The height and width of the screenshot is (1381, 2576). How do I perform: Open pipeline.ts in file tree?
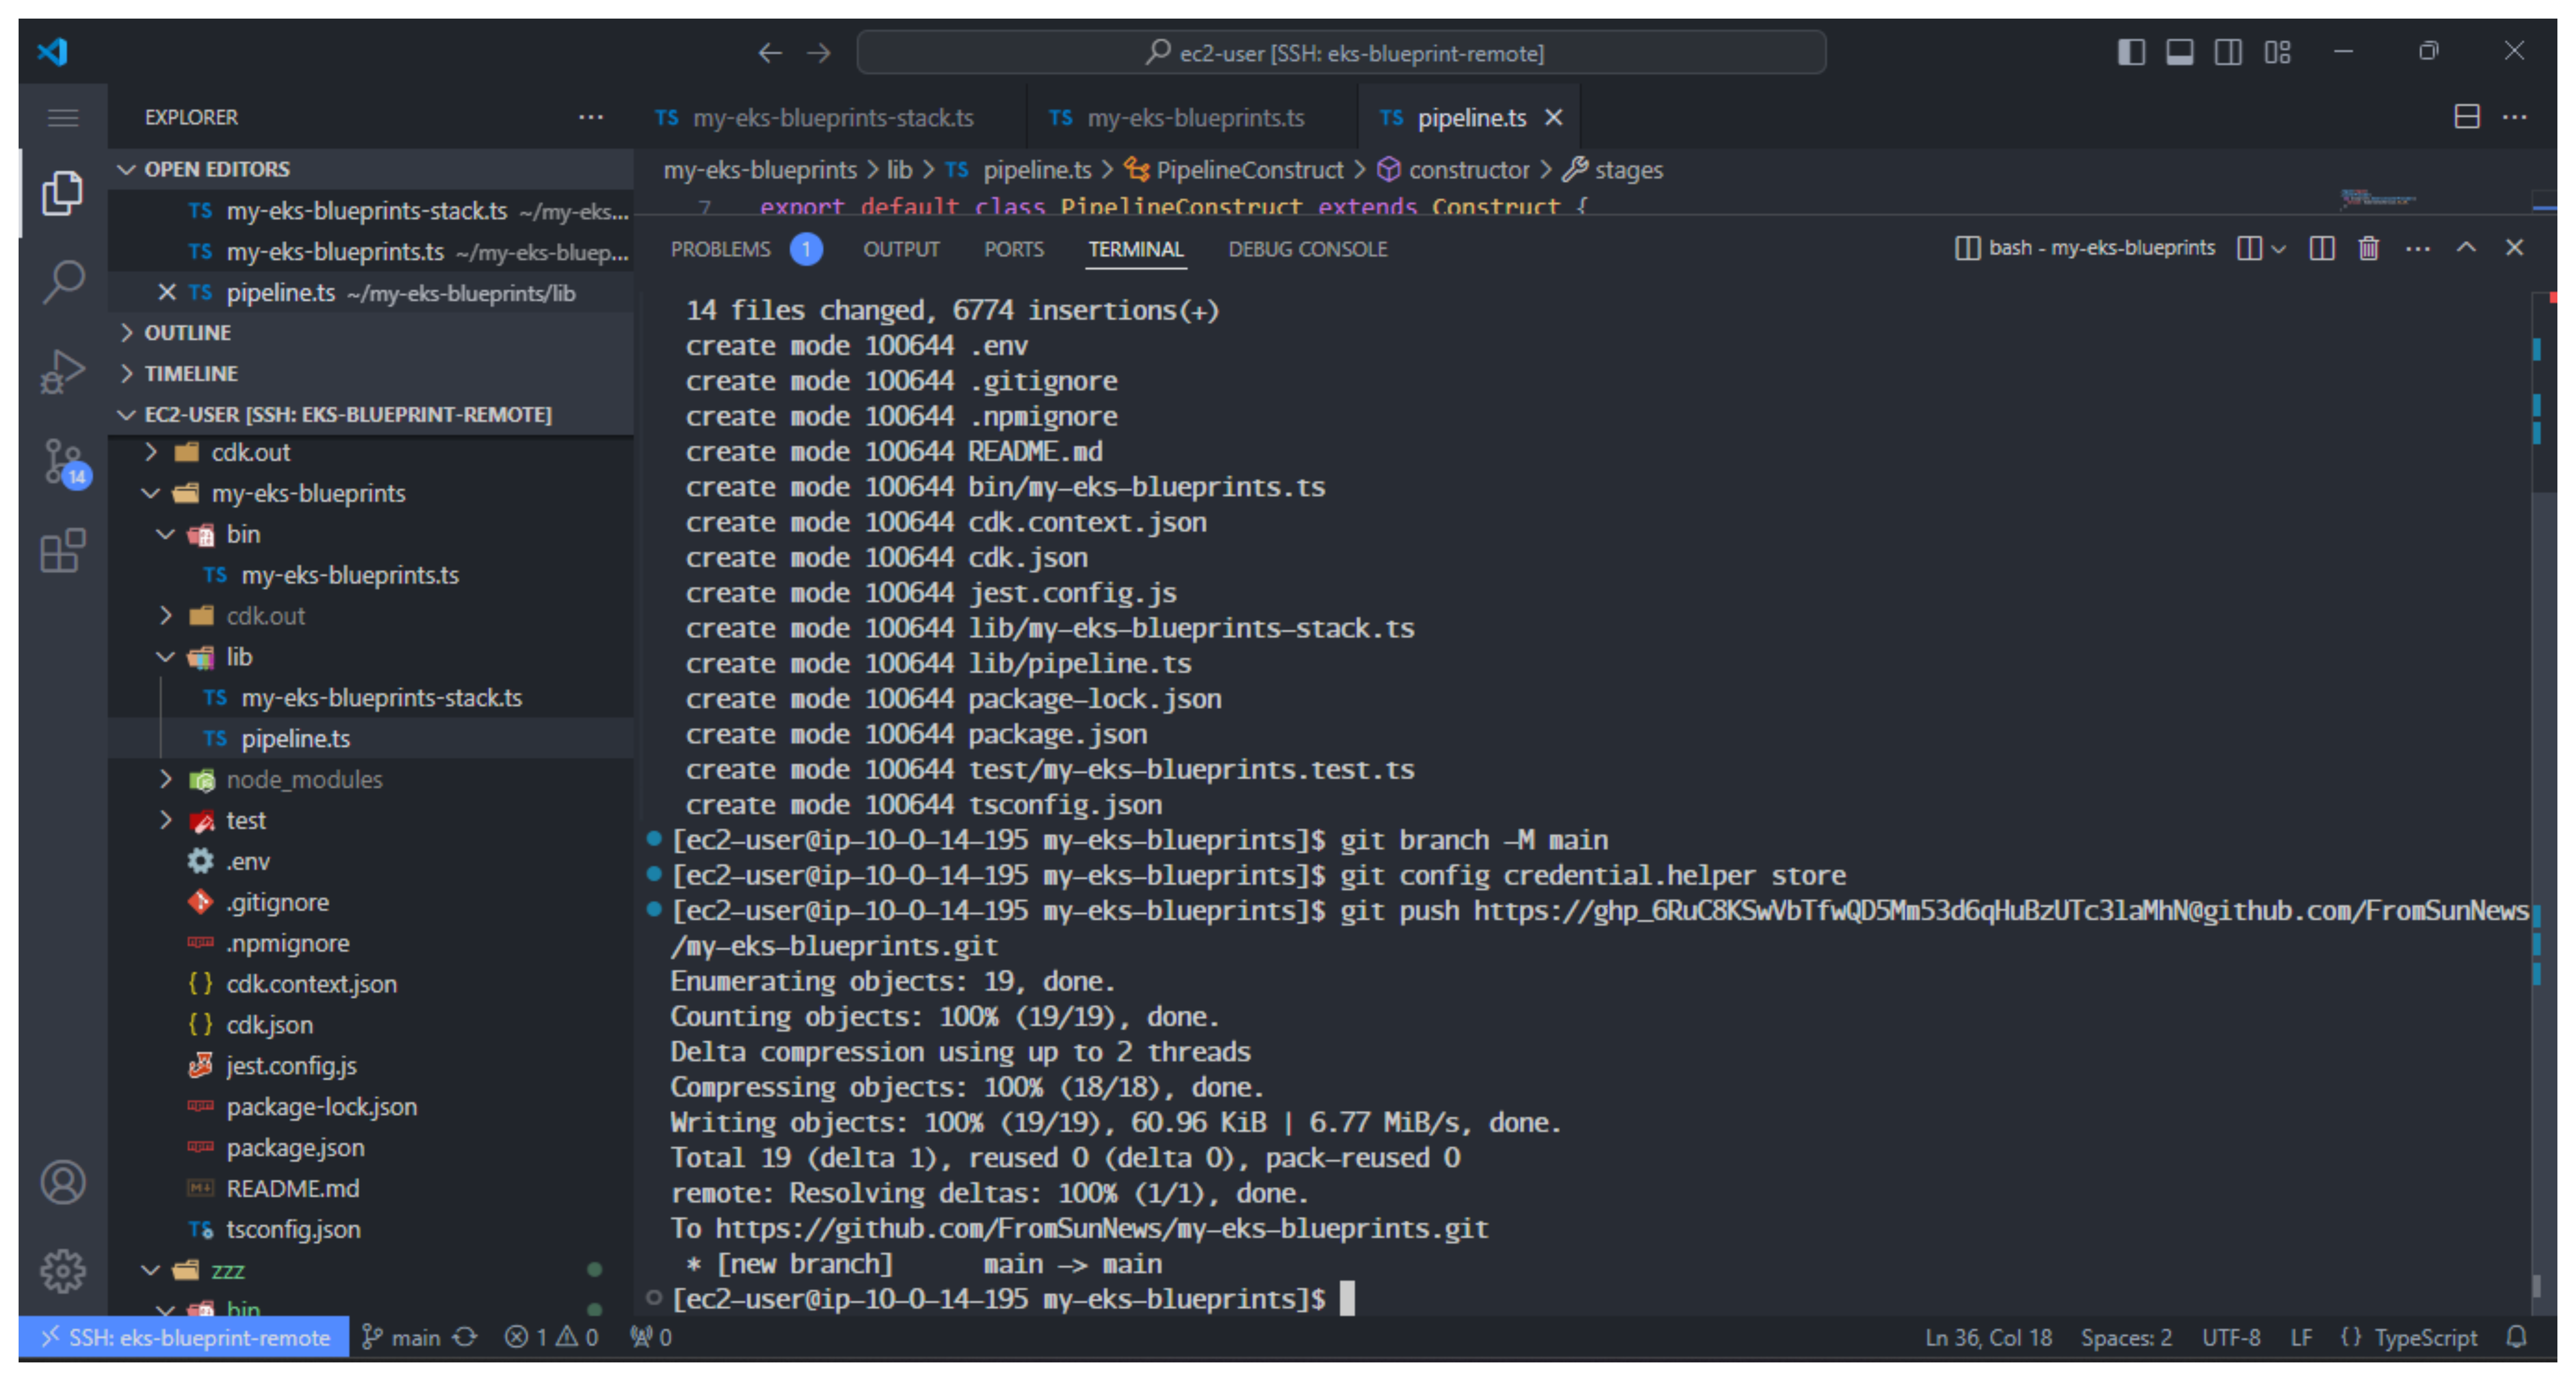(x=370, y=738)
